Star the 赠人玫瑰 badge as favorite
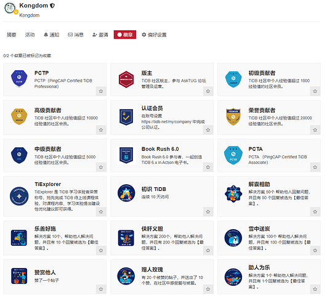Screen dimensions: 327x308 click(x=208, y=289)
